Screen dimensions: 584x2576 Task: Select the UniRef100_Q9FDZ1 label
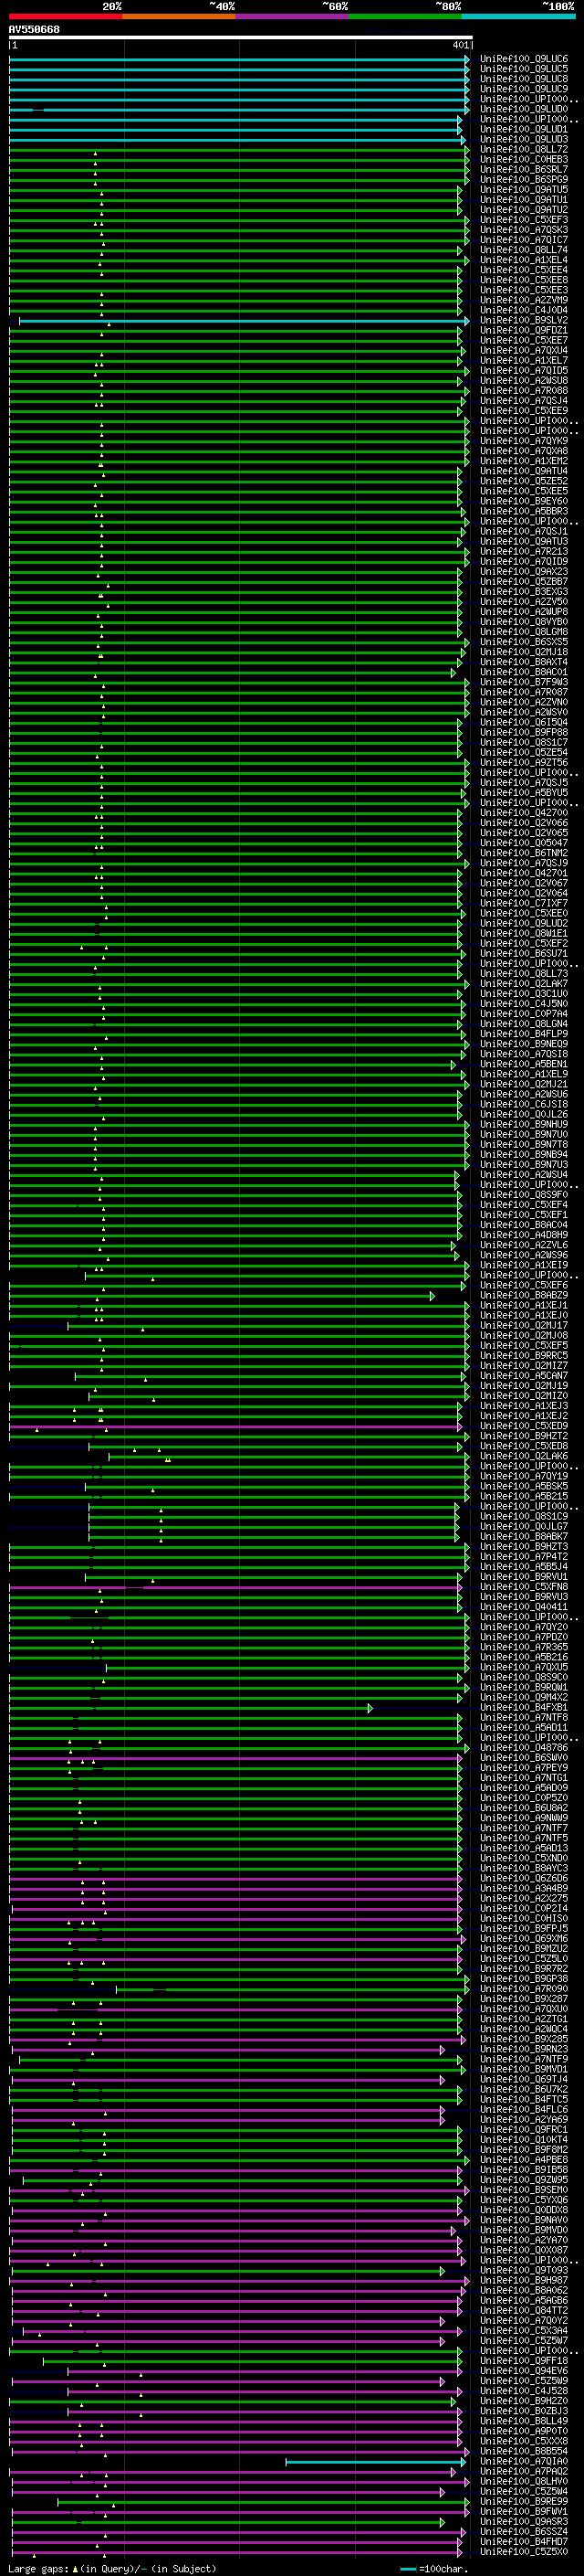pos(524,330)
